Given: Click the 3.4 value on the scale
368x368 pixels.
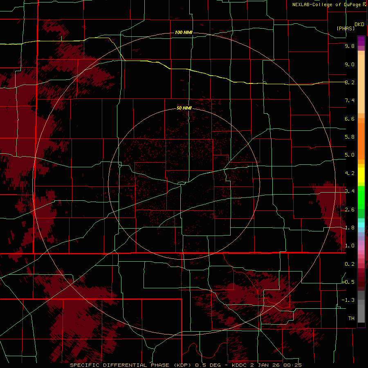Looking at the screenshot, I should (x=350, y=191).
